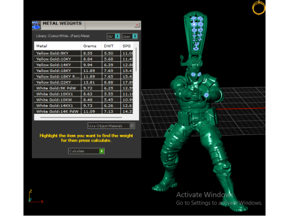Image resolution: width=289 pixels, height=216 pixels.
Task: Click the 8.63 grams value
Action: point(88,94)
